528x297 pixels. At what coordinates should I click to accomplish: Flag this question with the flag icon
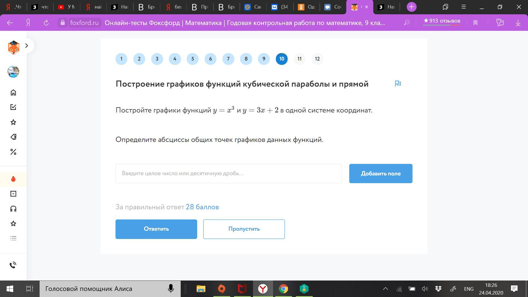point(398,84)
